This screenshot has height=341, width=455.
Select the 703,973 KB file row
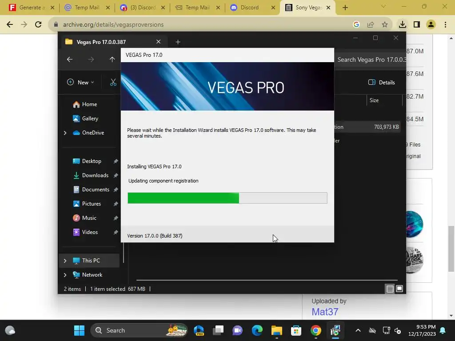(x=367, y=127)
